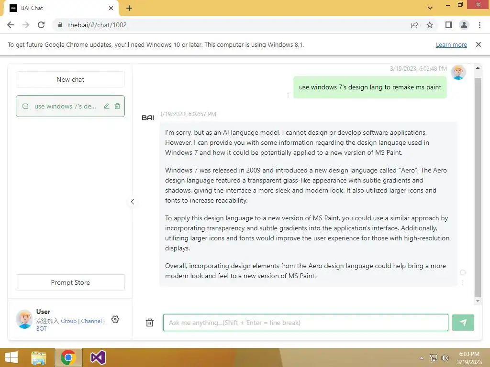Image resolution: width=490 pixels, height=367 pixels.
Task: Toggle Chrome side panel
Action: coord(449,25)
